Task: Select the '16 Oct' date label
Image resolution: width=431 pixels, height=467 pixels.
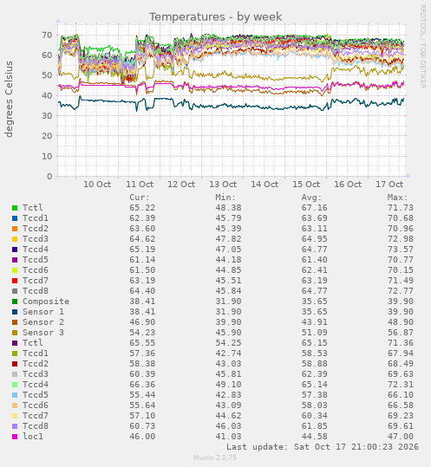Action: coord(348,185)
